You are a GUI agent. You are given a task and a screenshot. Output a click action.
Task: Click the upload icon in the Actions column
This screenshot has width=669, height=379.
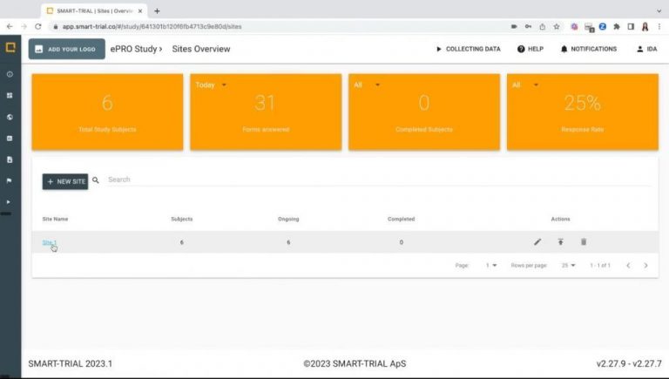click(x=561, y=242)
